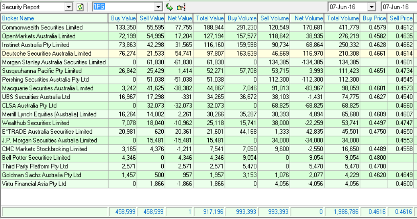Screen dimensions: 417x219
Task: Click Deutsche total volume 210,308
Action: [342, 54]
